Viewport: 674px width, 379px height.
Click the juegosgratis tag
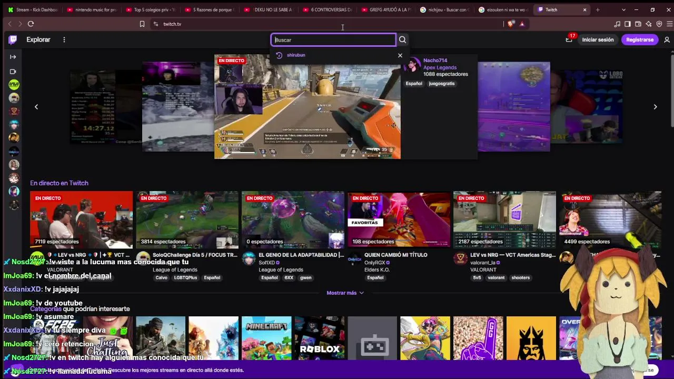[442, 84]
